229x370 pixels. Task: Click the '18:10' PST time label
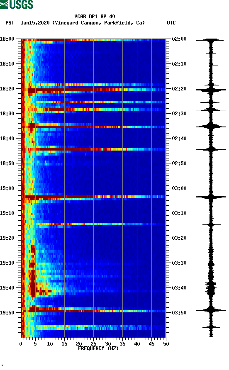7,64
